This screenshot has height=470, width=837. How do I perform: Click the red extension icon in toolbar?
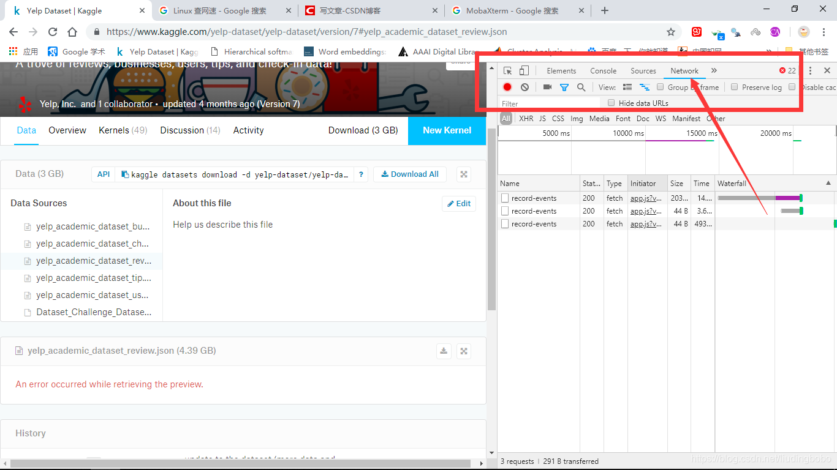697,32
